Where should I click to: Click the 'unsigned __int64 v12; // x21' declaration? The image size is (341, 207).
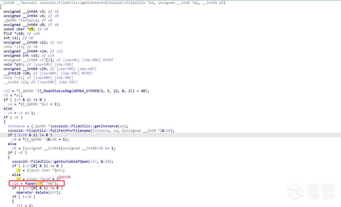point(33,43)
